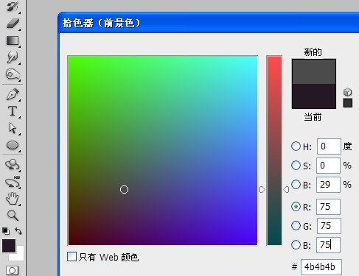Click the current color in picker preview

[x=314, y=96]
